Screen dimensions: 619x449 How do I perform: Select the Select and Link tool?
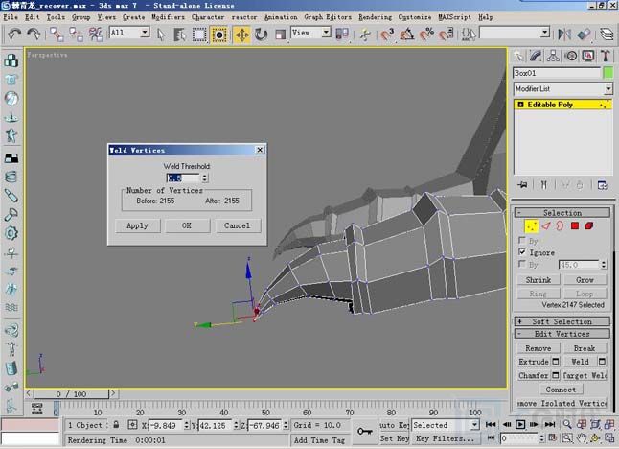tap(57, 35)
